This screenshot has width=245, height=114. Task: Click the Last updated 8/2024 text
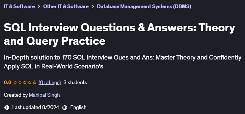click(36, 107)
